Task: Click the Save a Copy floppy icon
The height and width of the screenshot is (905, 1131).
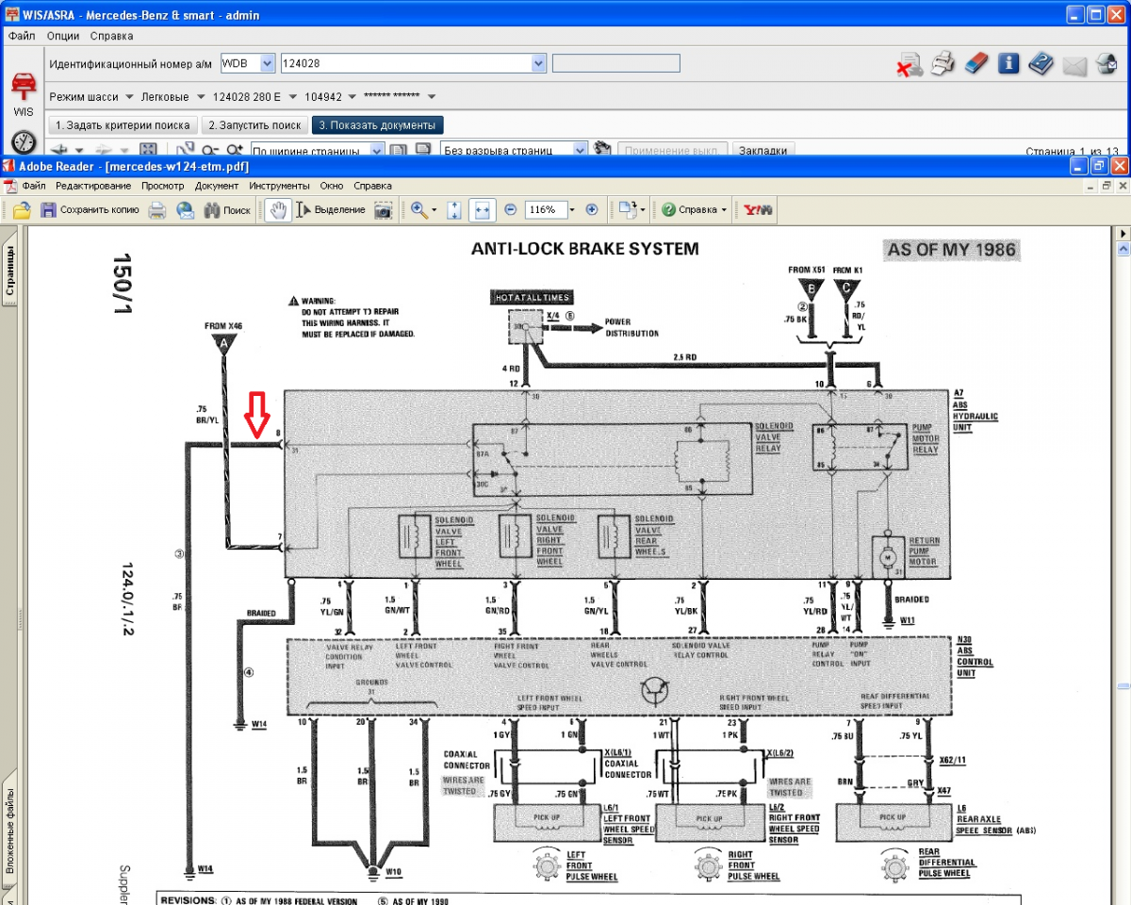Action: (49, 210)
